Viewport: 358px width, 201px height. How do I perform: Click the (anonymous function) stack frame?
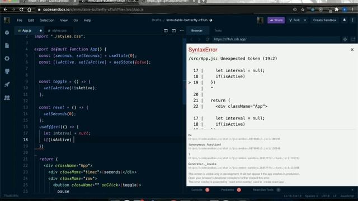(205, 145)
